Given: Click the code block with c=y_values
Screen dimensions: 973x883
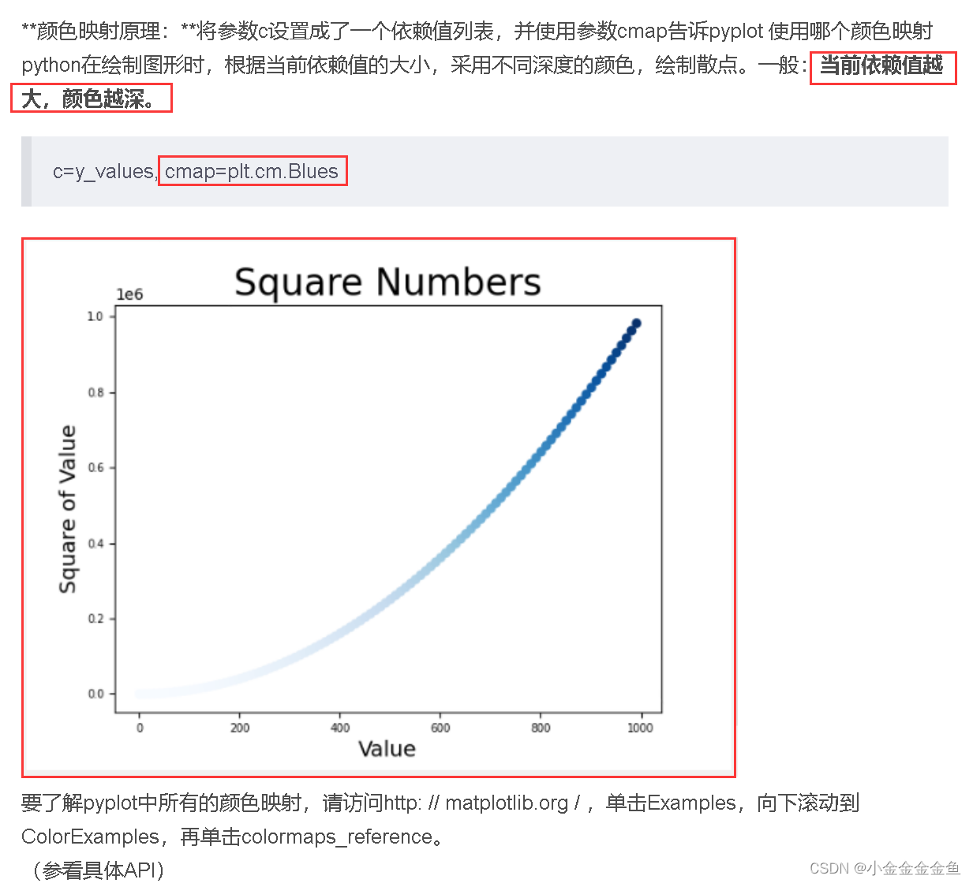Looking at the screenshot, I should click(x=485, y=171).
